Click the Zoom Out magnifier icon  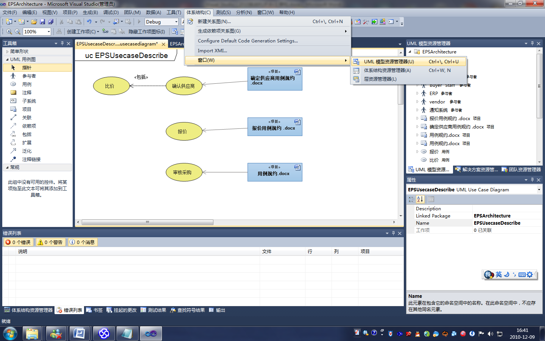point(17,31)
